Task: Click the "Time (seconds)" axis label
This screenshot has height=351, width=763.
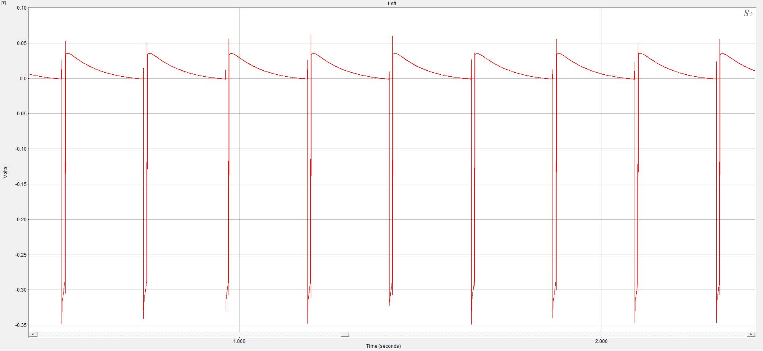Action: click(384, 346)
